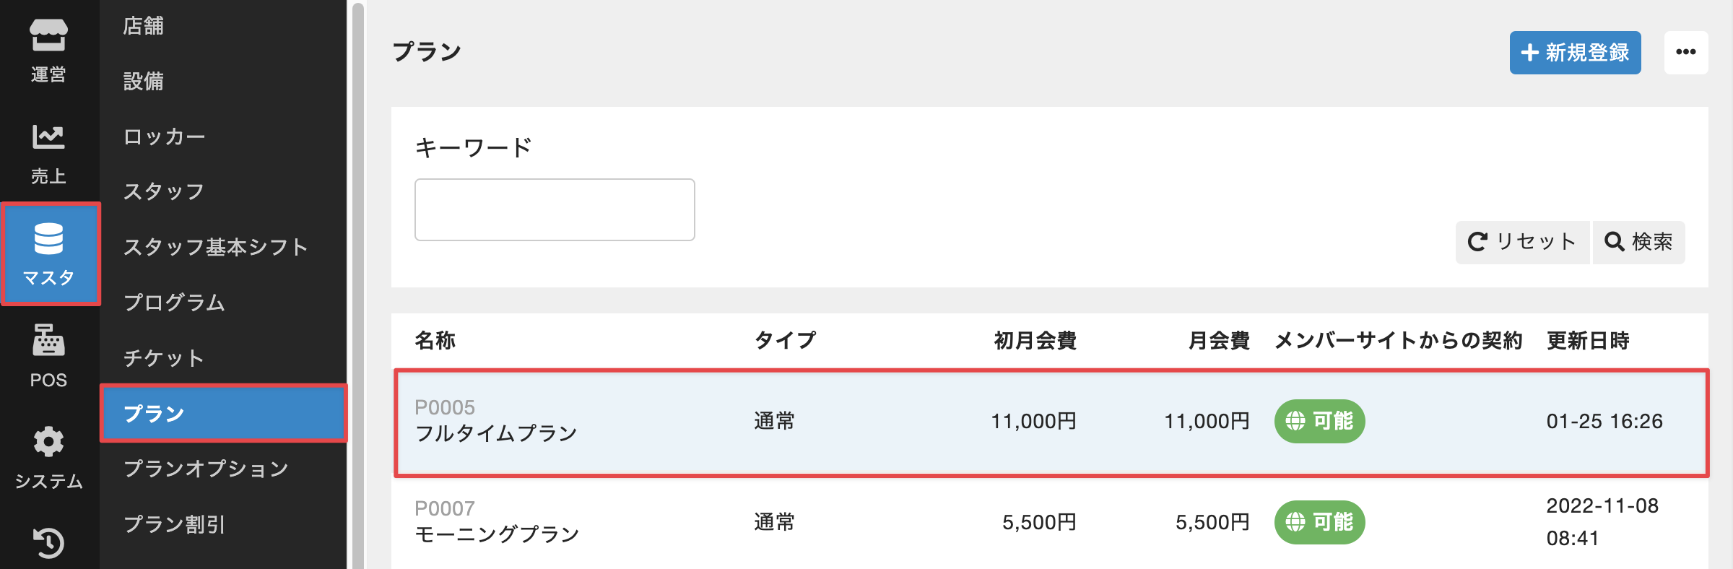Select スタッフ基本シフト in the submenu
This screenshot has height=569, width=1733.
click(x=215, y=247)
